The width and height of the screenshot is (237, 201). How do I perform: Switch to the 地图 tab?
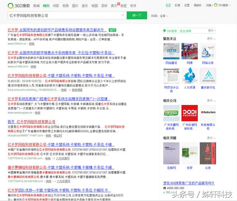[95, 6]
